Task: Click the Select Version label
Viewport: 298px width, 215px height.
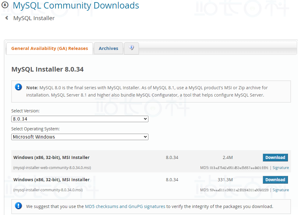Action: point(26,111)
